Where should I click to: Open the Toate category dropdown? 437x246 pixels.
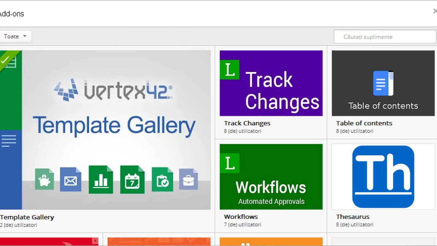15,36
